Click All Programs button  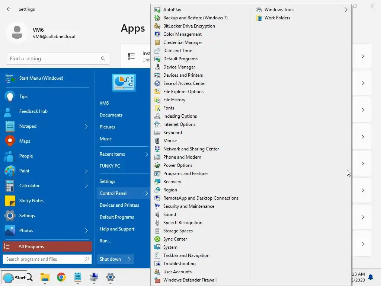(47, 247)
